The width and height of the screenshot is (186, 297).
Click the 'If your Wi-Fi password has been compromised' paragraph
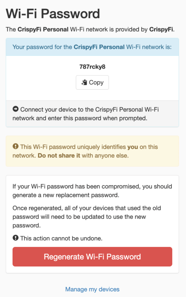click(92, 191)
